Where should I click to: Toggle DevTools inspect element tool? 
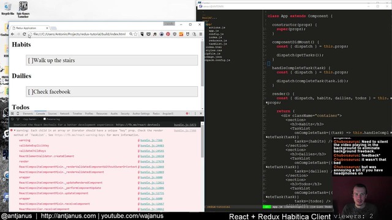[x=12, y=114]
